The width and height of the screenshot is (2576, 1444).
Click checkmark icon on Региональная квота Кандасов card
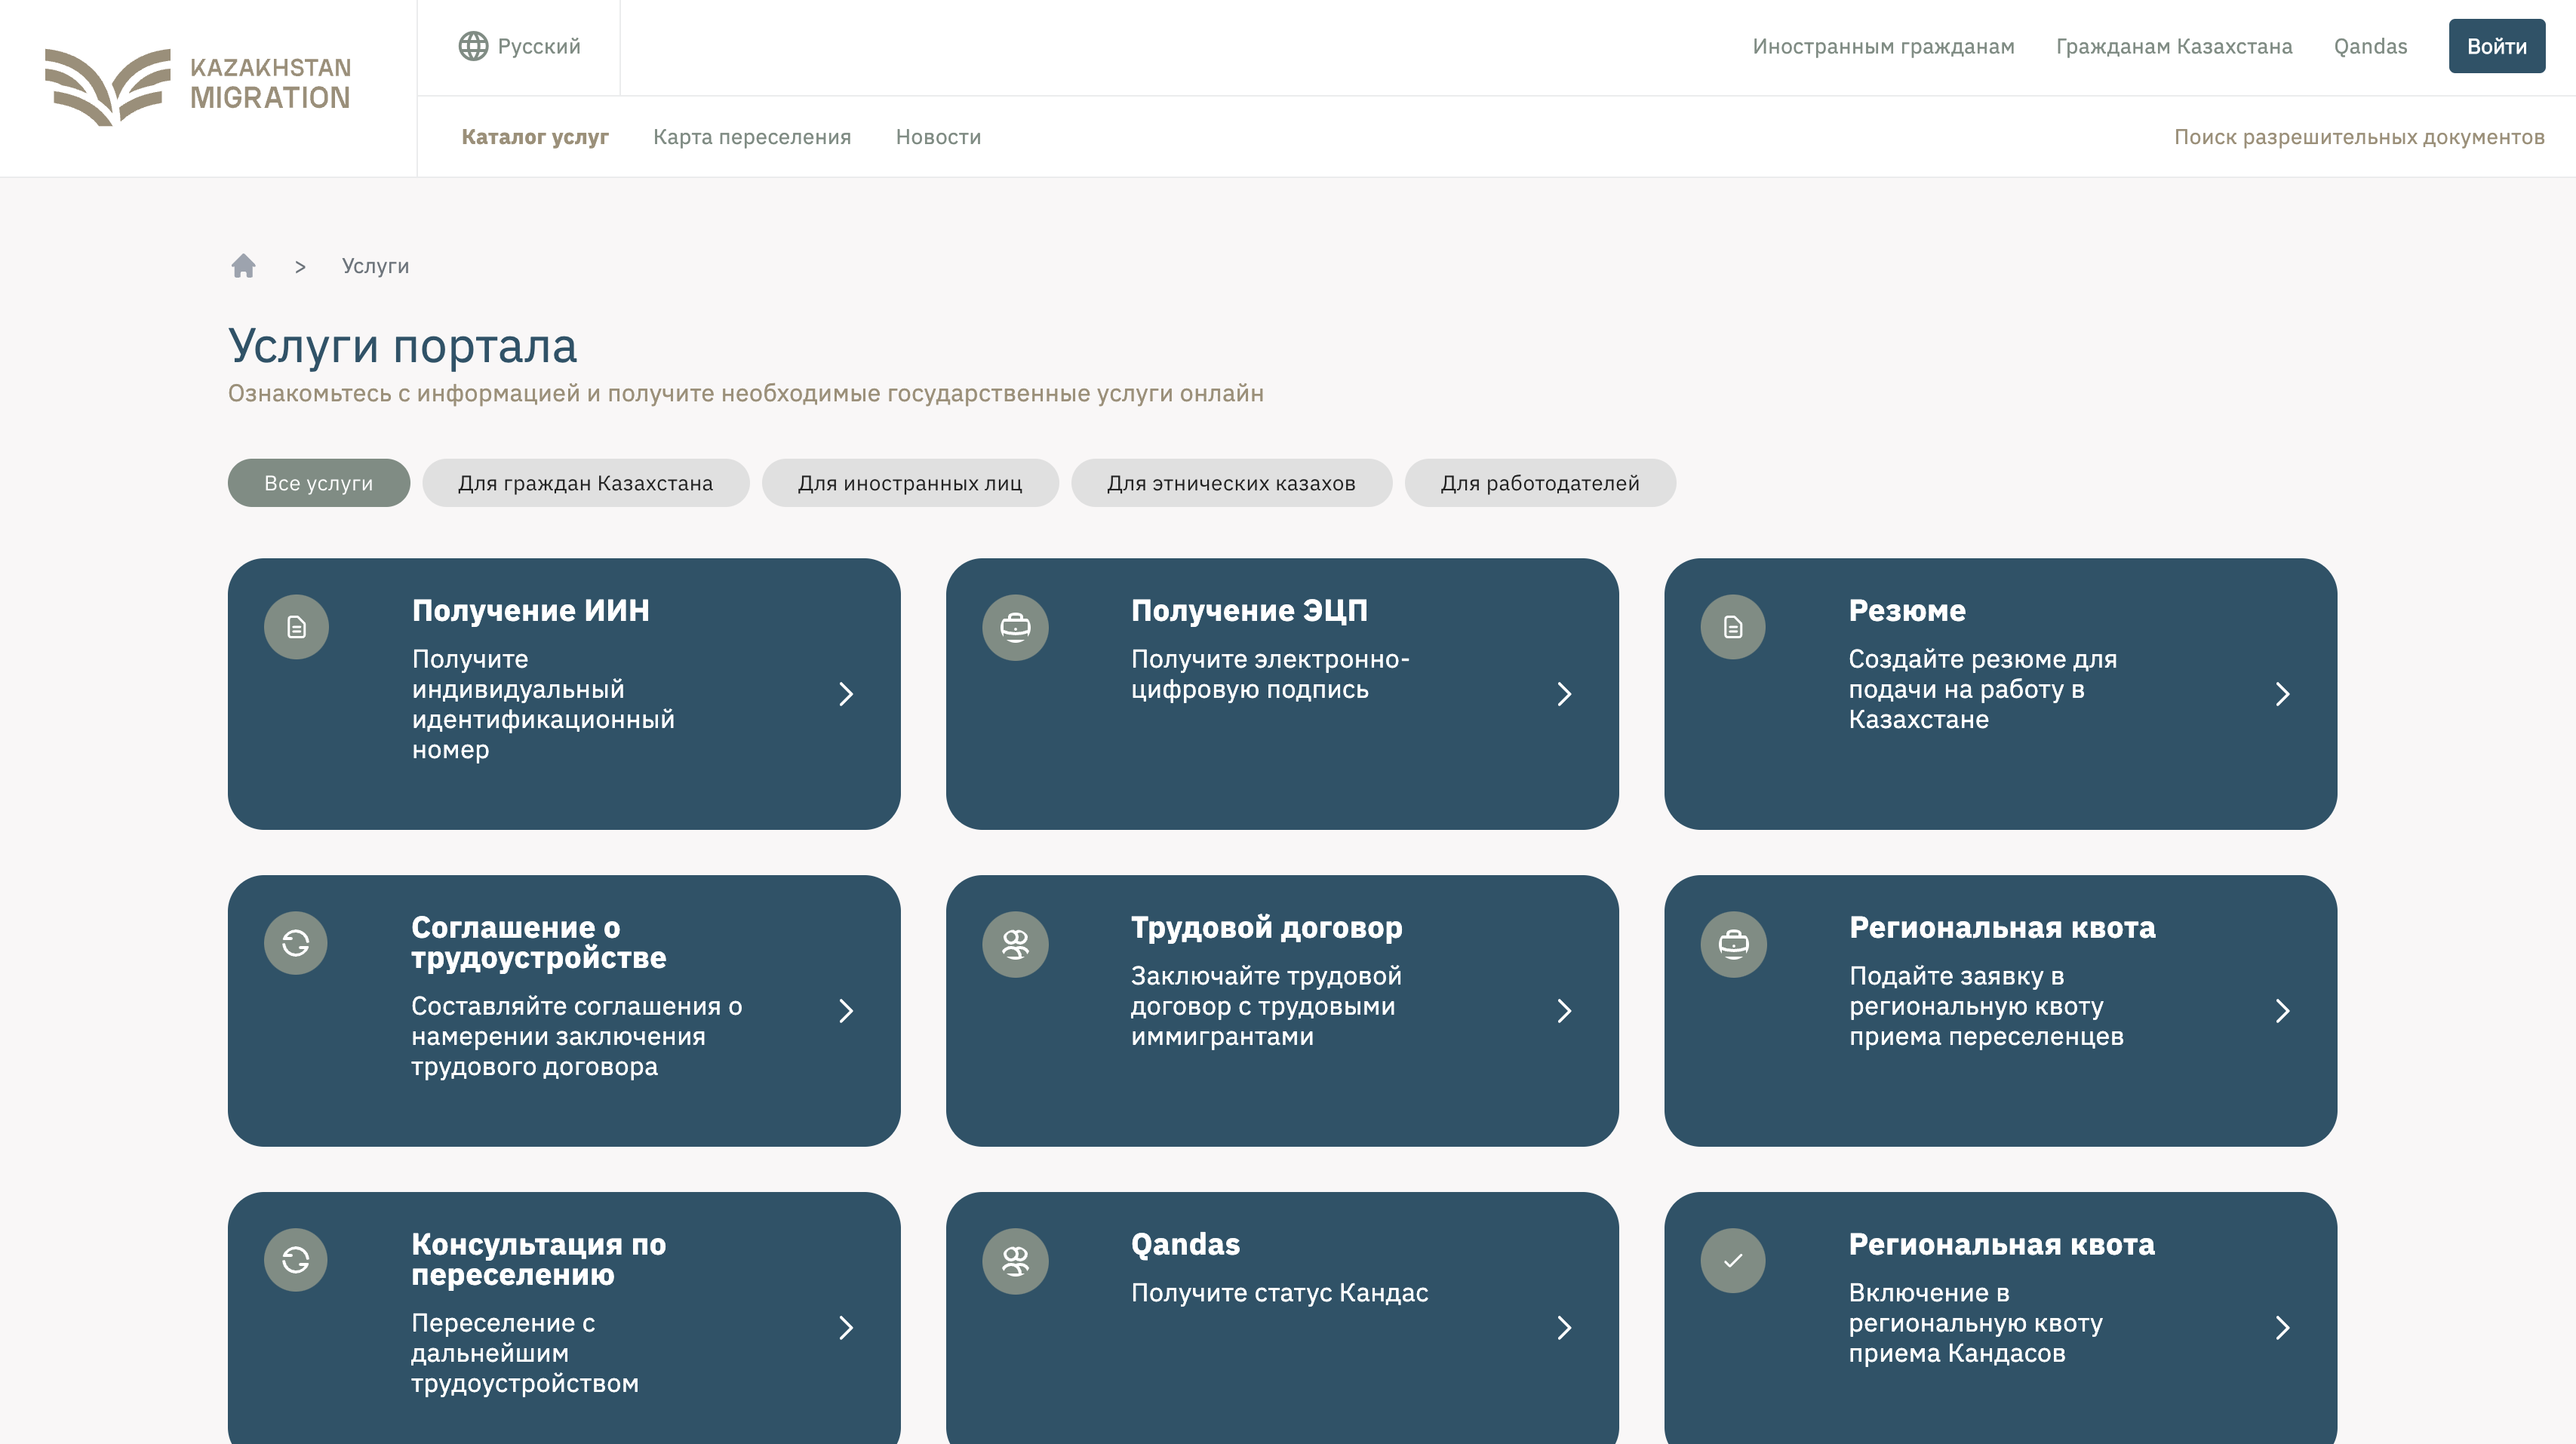point(1733,1260)
